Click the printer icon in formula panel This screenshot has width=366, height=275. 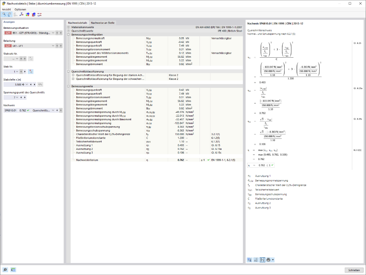pos(269,260)
